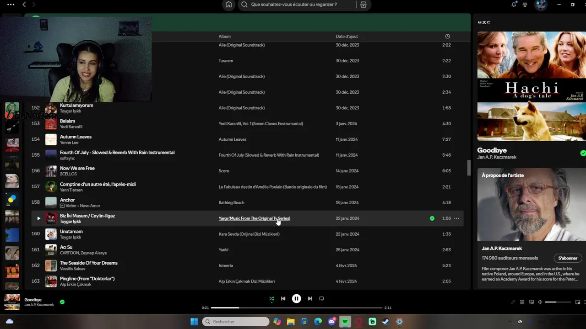Open Copilot icon in taskbar
The width and height of the screenshot is (586, 329).
point(277,322)
